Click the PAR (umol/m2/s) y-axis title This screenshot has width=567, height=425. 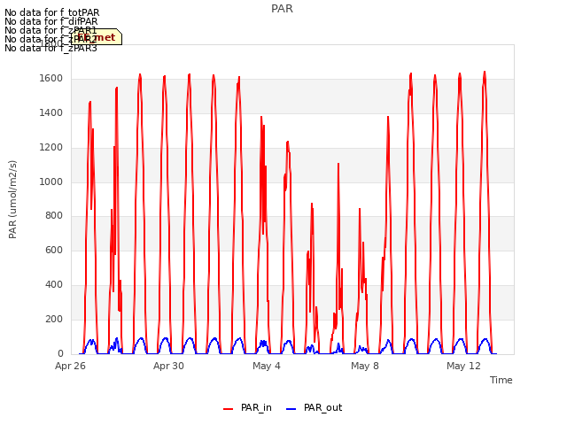point(12,199)
